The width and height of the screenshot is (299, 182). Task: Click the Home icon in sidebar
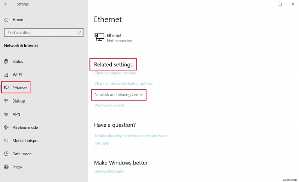(x=6, y=20)
